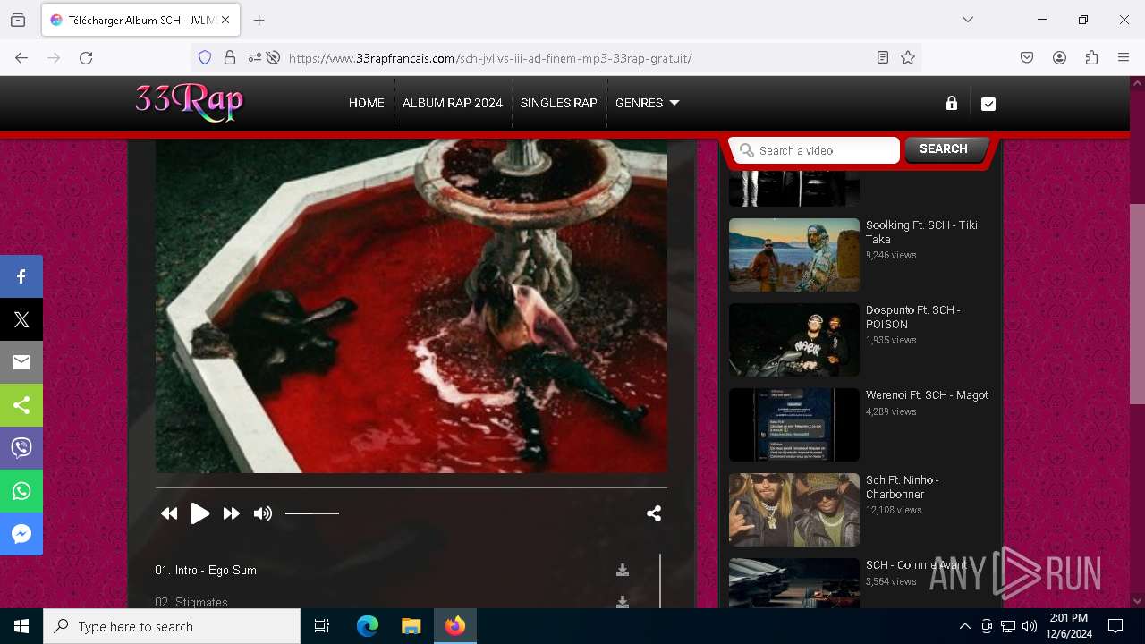Open the checkmark icon in site header
The width and height of the screenshot is (1145, 644).
[988, 104]
